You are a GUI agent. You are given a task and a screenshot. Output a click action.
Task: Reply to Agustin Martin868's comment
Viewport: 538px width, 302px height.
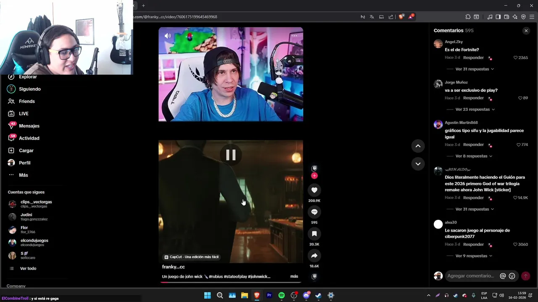click(473, 145)
